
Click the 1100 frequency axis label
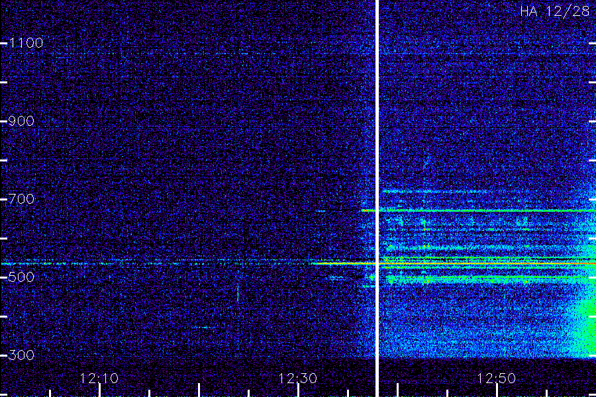click(x=26, y=43)
